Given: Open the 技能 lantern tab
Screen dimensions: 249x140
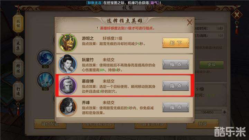Looking at the screenshot, I should [x=18, y=24].
